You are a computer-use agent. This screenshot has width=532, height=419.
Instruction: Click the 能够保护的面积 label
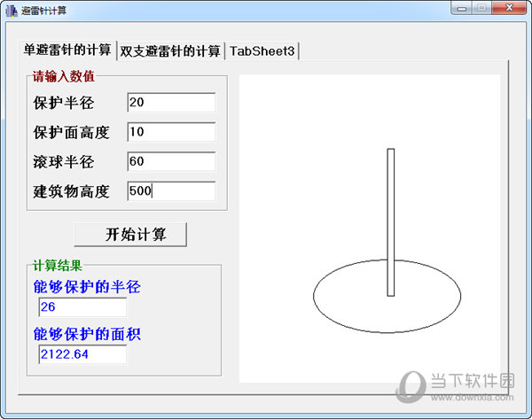(x=87, y=334)
